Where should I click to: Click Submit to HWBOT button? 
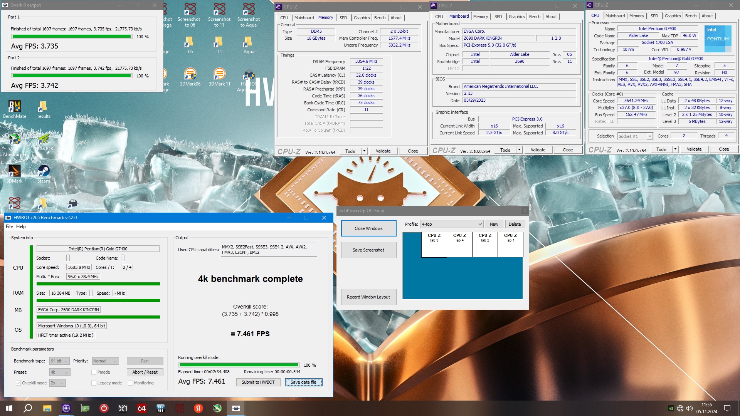point(258,382)
